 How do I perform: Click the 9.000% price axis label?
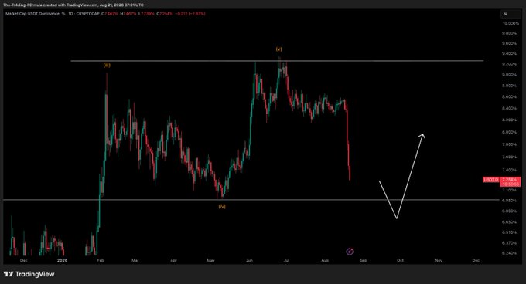(509, 75)
